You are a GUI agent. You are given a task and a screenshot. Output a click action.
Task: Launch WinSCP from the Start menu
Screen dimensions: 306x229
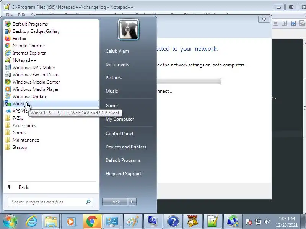[x=51, y=103]
